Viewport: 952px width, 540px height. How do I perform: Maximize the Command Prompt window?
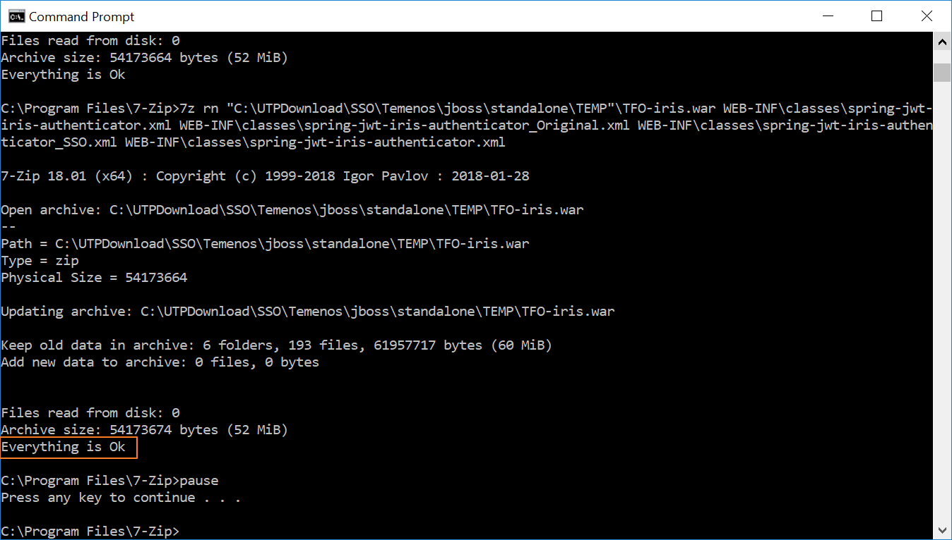(x=876, y=16)
